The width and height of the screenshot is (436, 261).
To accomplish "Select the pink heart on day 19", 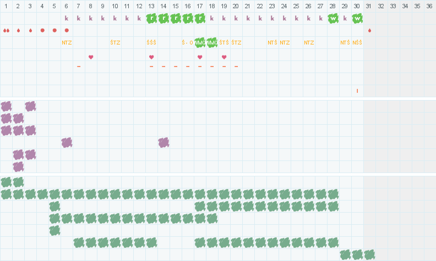I will coord(224,57).
